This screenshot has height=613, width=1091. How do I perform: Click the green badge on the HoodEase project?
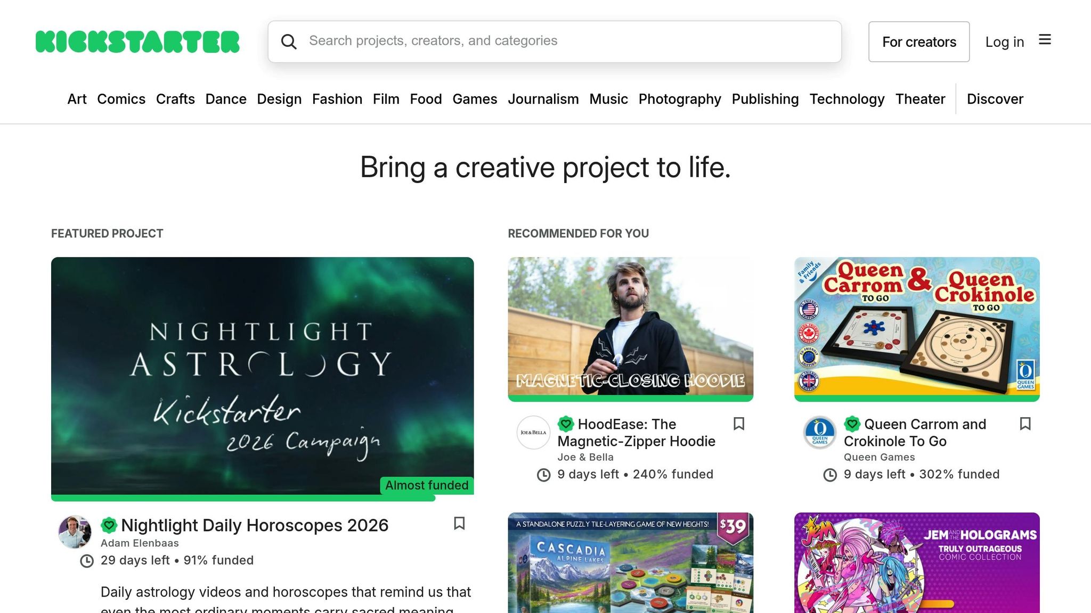565,424
